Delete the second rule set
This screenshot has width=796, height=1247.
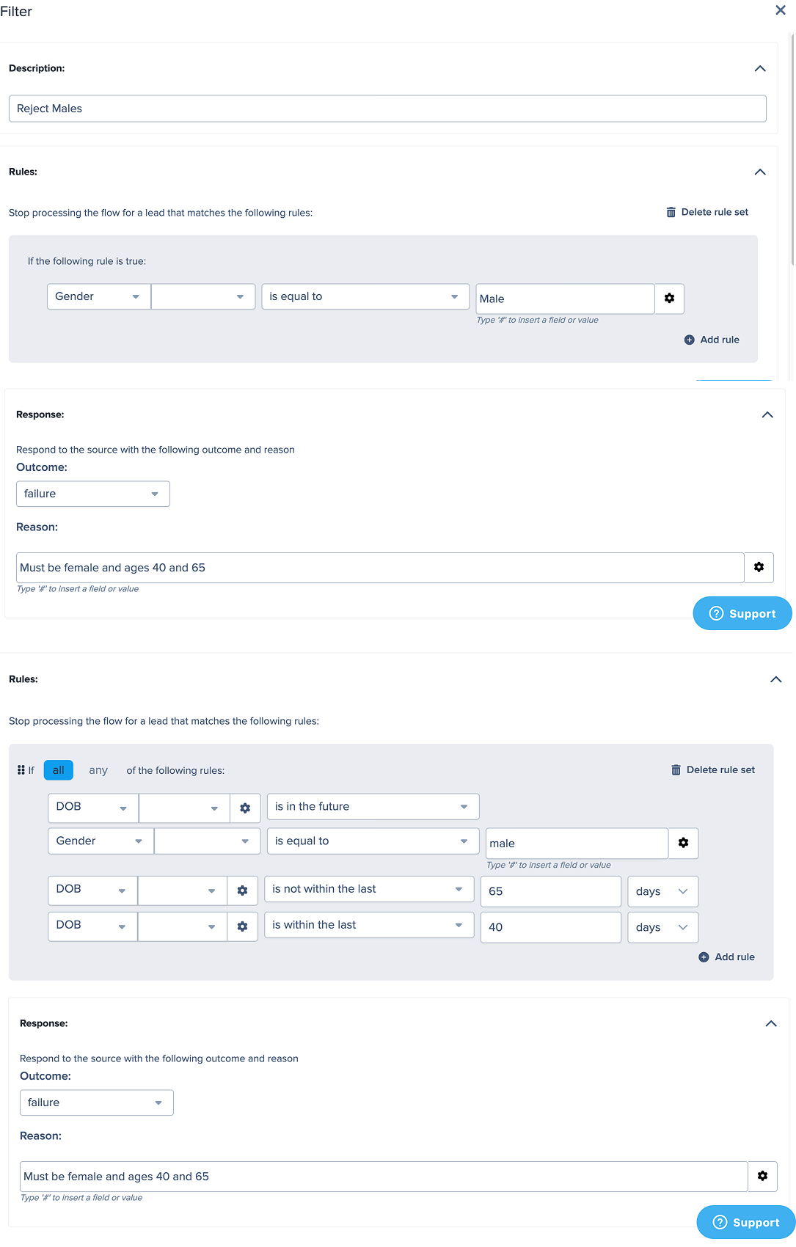(713, 770)
